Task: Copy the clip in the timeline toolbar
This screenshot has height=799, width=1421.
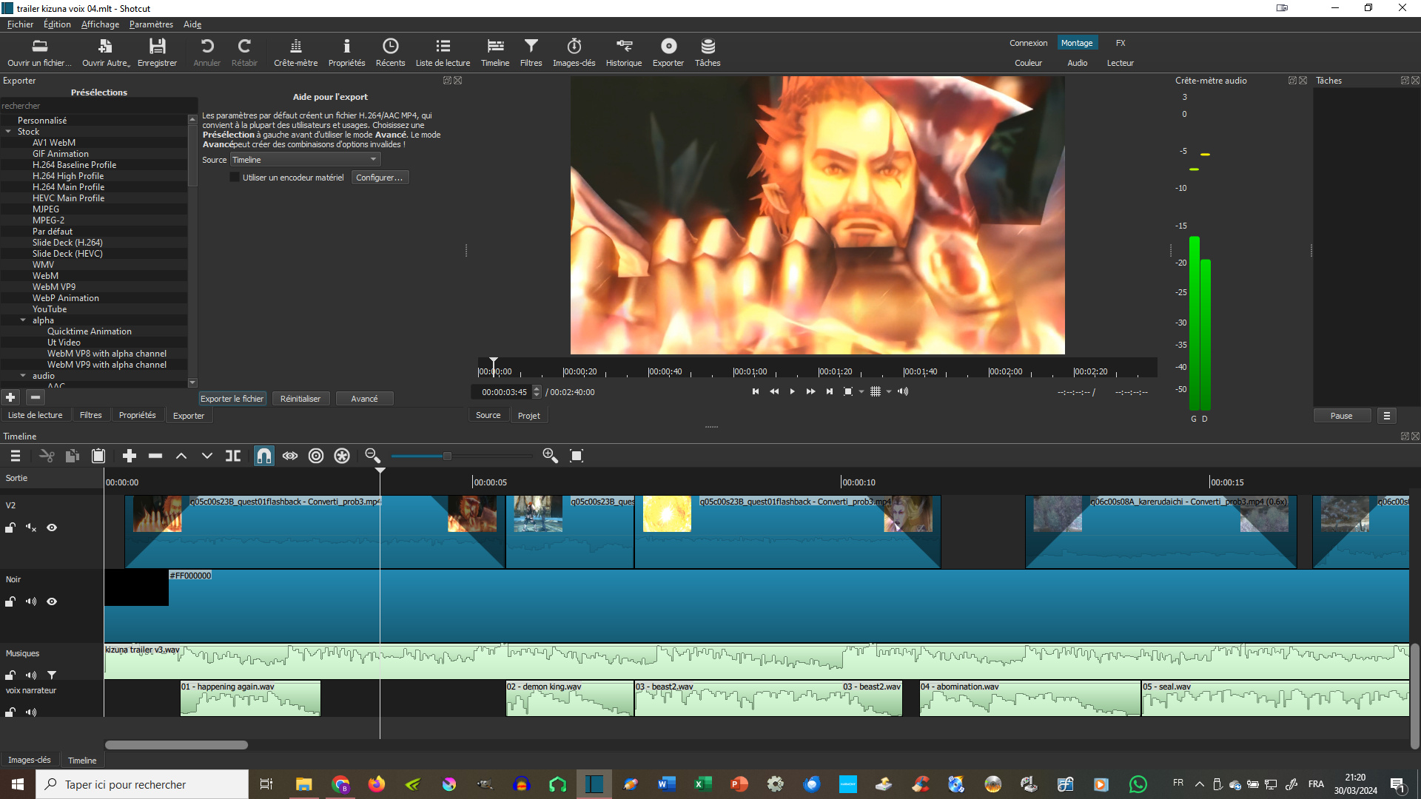Action: [x=73, y=456]
